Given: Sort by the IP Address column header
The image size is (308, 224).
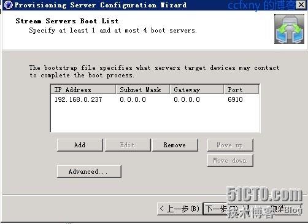Looking at the screenshot, I should click(x=83, y=90).
